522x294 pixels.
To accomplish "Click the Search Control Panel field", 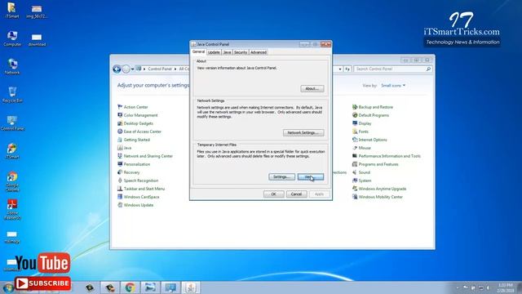I will pos(393,69).
